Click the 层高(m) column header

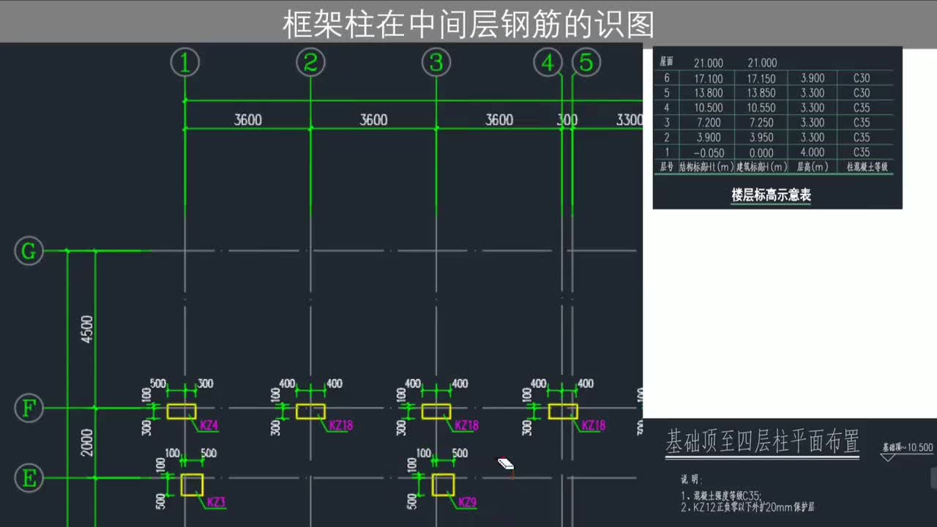[x=813, y=167]
